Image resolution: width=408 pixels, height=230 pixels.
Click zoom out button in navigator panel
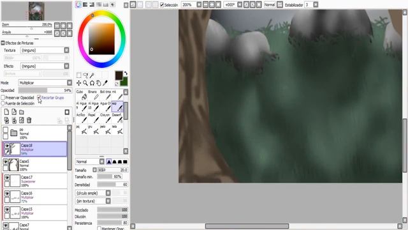[x=57, y=26]
